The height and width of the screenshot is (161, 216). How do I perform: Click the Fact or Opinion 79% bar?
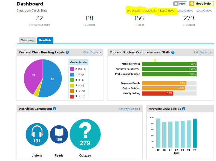[x=163, y=88]
